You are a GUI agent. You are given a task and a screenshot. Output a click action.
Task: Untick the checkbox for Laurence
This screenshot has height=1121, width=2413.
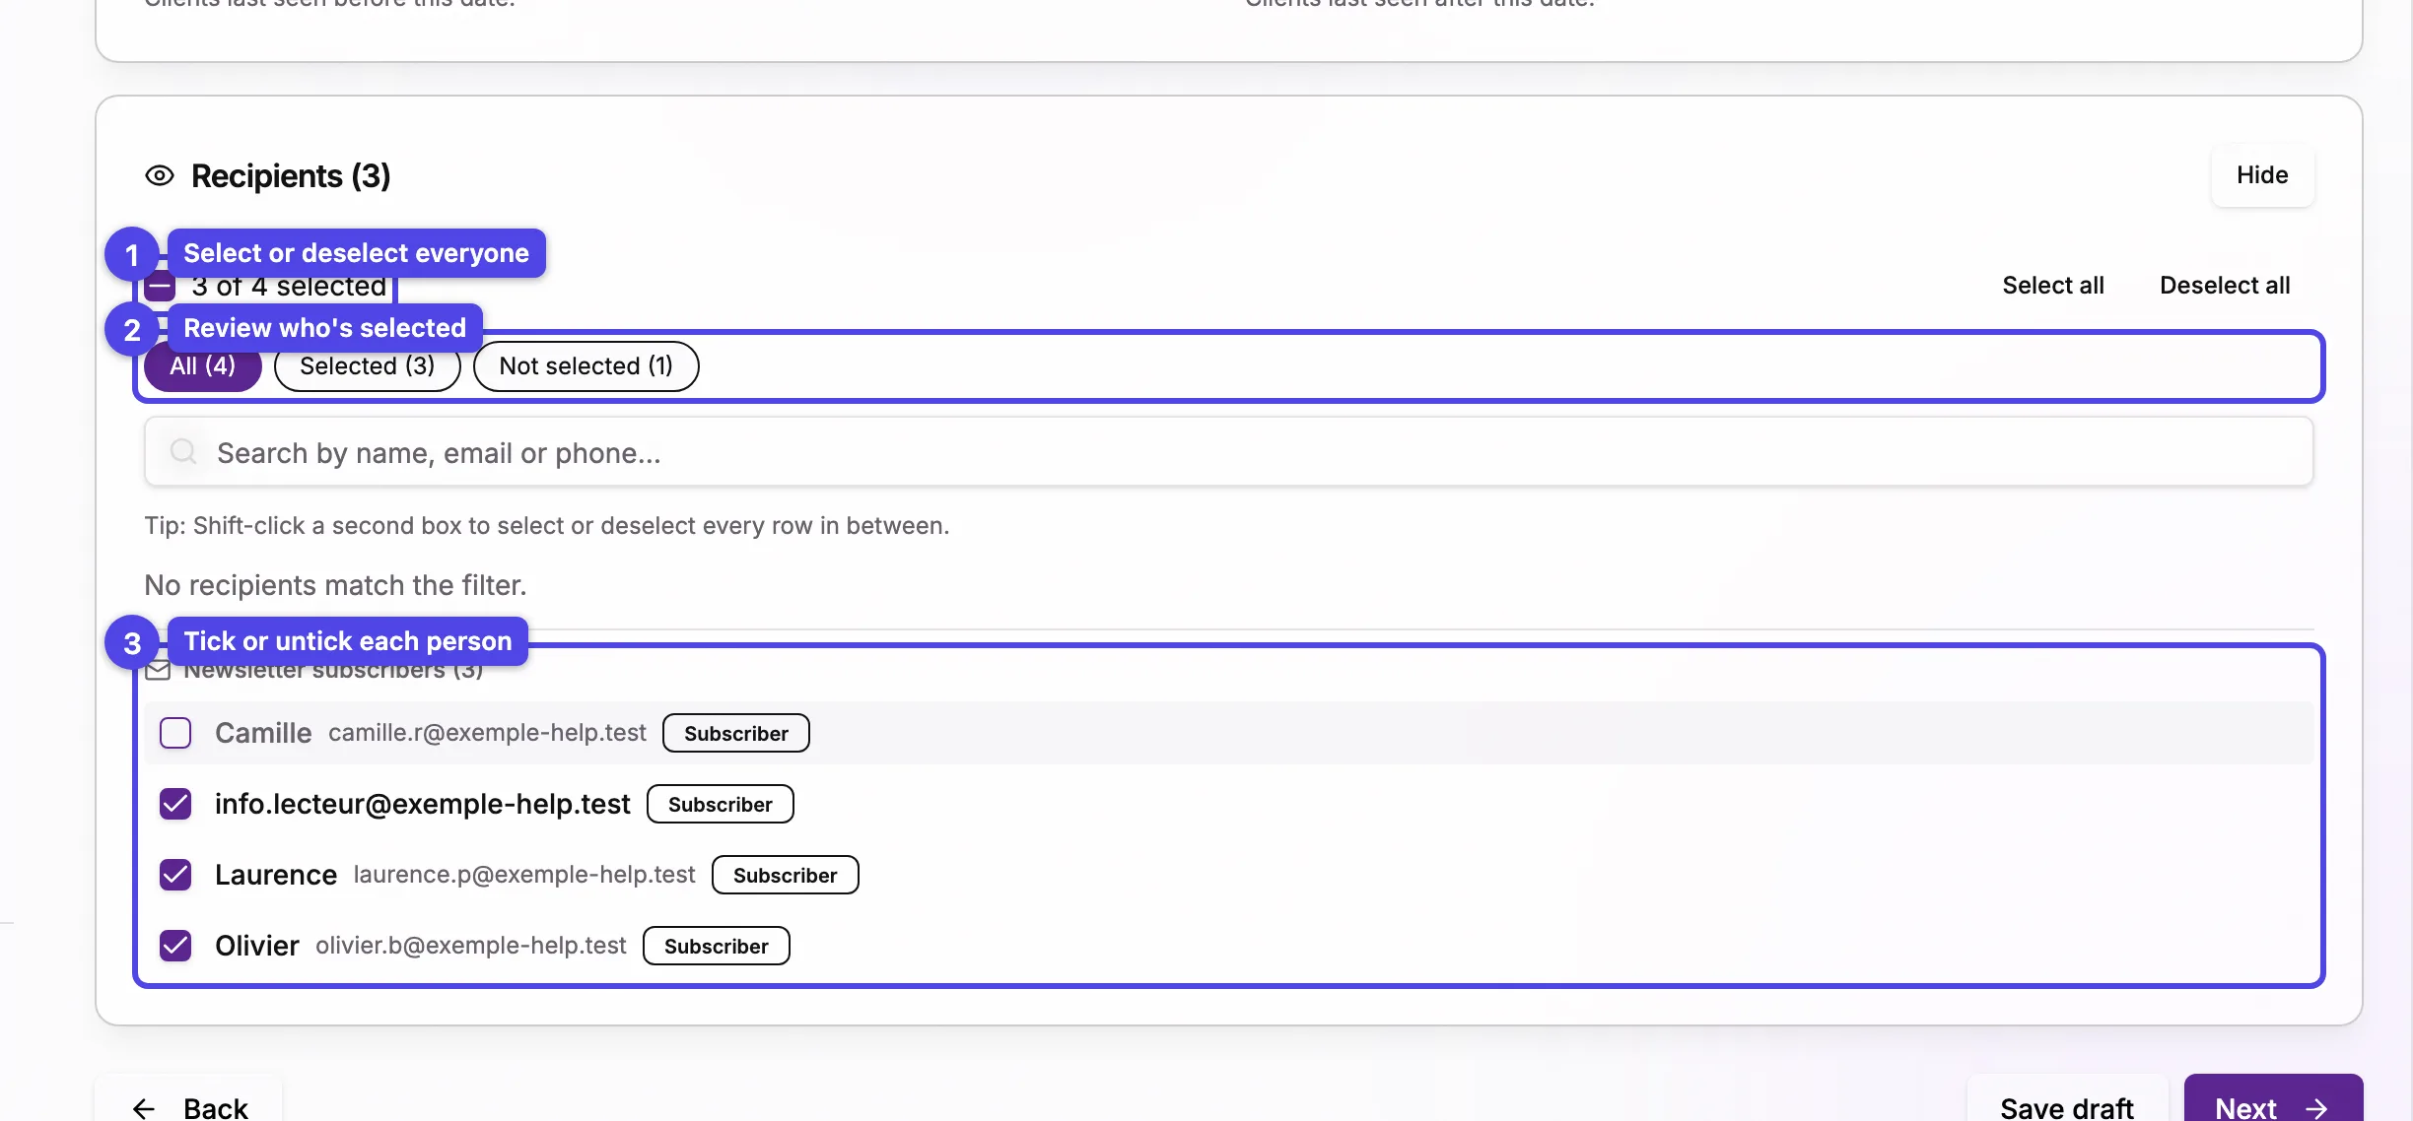[x=175, y=875]
